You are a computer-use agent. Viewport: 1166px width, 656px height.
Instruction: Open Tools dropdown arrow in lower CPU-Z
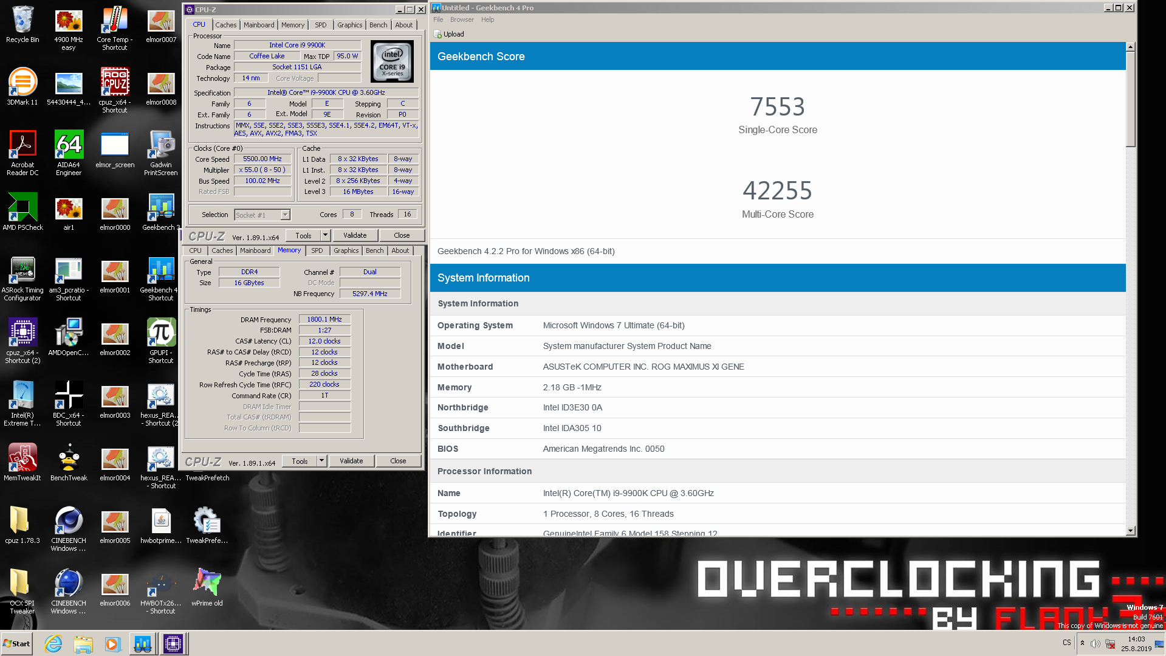pos(322,461)
